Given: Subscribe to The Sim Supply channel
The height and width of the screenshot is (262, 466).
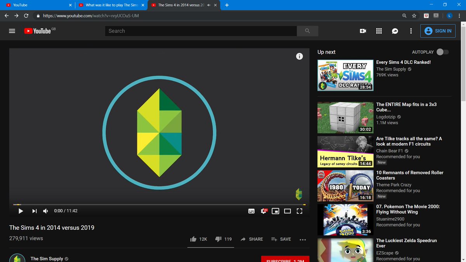Looking at the screenshot, I should (285, 259).
